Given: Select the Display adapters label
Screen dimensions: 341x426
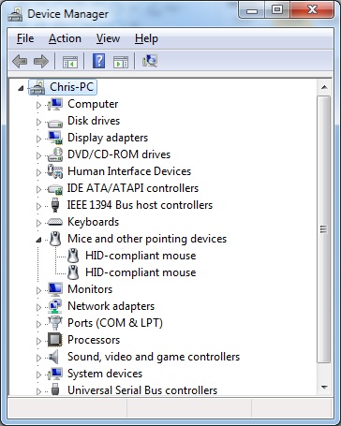Looking at the screenshot, I should tap(108, 138).
